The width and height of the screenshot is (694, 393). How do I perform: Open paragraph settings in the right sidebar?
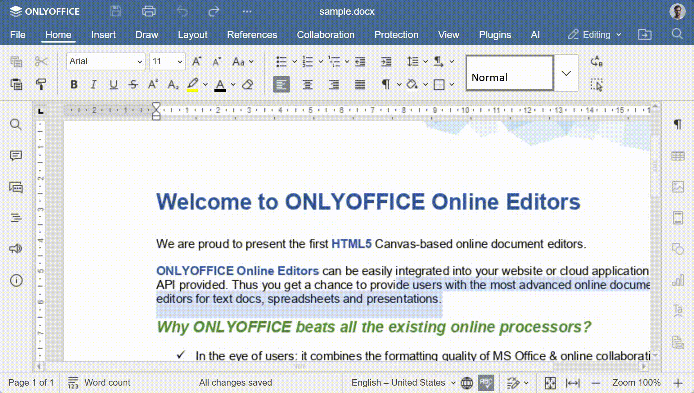click(x=678, y=124)
